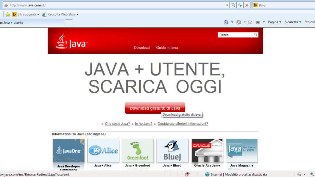Click the Bing search provider icon
The width and height of the screenshot is (315, 177).
click(x=256, y=5)
